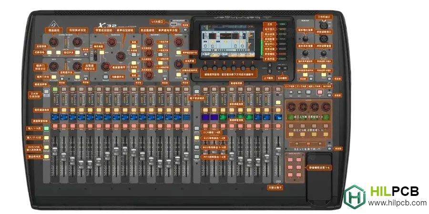
Task: Adjust the talkback level knob
Action: click(325, 53)
